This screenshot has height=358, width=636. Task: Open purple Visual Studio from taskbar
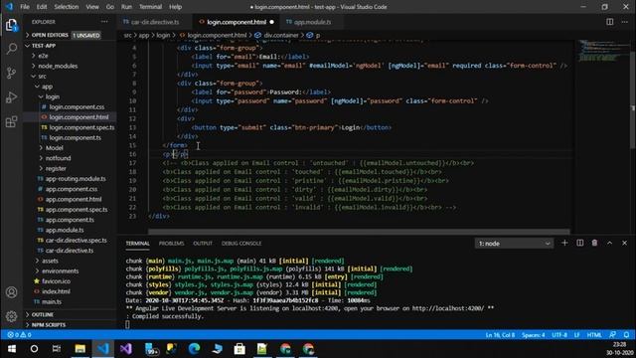click(x=126, y=349)
